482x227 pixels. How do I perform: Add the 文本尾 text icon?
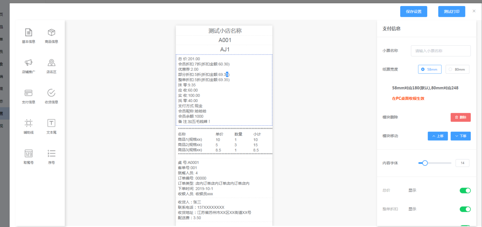[x=51, y=123]
